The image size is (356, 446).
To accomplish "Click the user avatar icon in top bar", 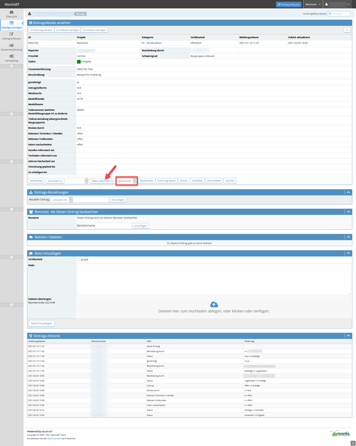I will point(326,4).
